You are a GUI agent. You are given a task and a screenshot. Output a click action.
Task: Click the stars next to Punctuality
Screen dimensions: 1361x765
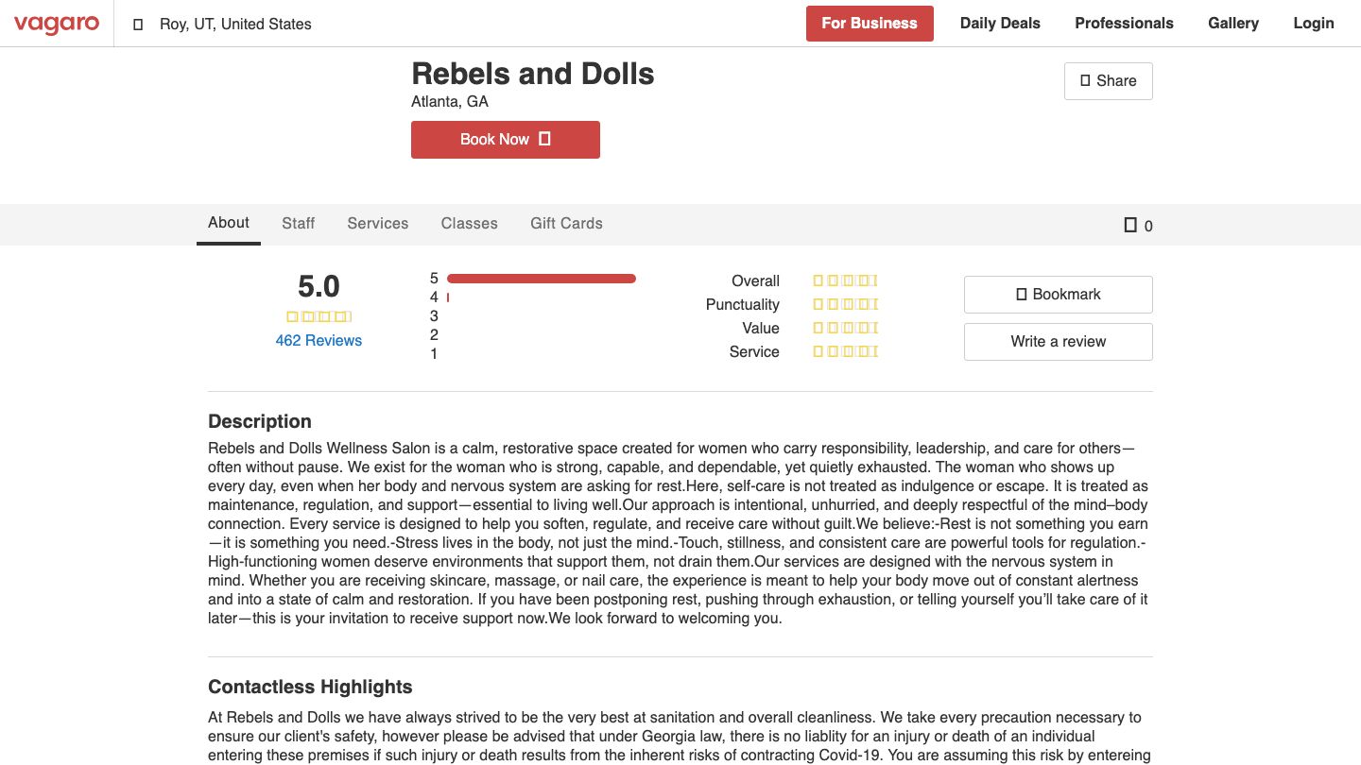pos(844,304)
